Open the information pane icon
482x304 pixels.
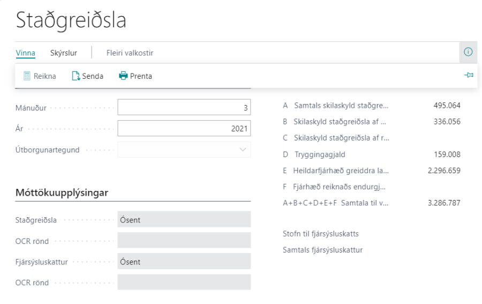468,52
